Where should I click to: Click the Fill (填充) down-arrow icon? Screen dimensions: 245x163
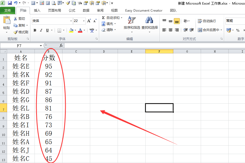(x=103, y=24)
